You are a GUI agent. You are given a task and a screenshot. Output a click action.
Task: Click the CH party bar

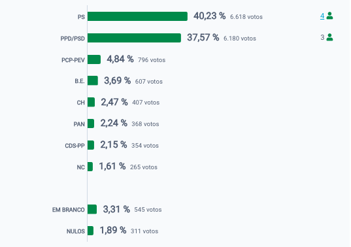pos(91,102)
